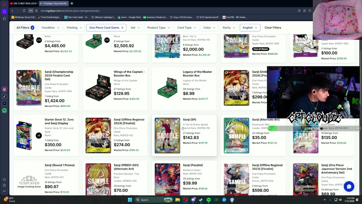The width and height of the screenshot is (362, 204).
Task: View site security lock icon
Action: [36, 11]
